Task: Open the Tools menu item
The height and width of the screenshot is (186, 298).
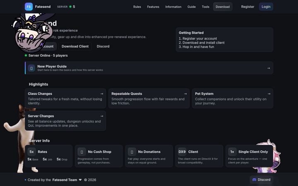Action: pos(205,7)
